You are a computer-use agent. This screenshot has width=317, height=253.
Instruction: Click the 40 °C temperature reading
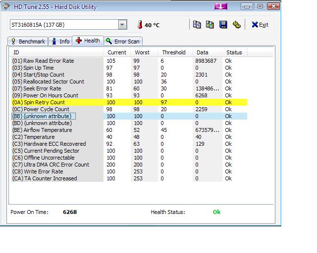(152, 25)
